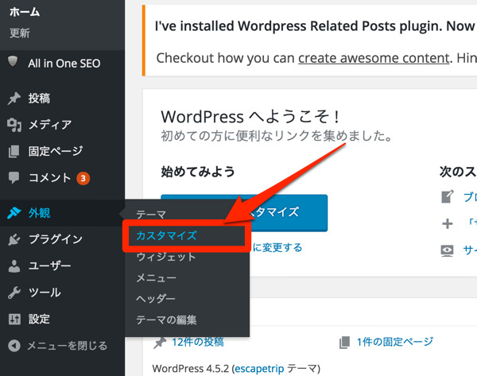Click the orange comment count badge 3
Screen dimensions: 477x376
click(x=83, y=178)
